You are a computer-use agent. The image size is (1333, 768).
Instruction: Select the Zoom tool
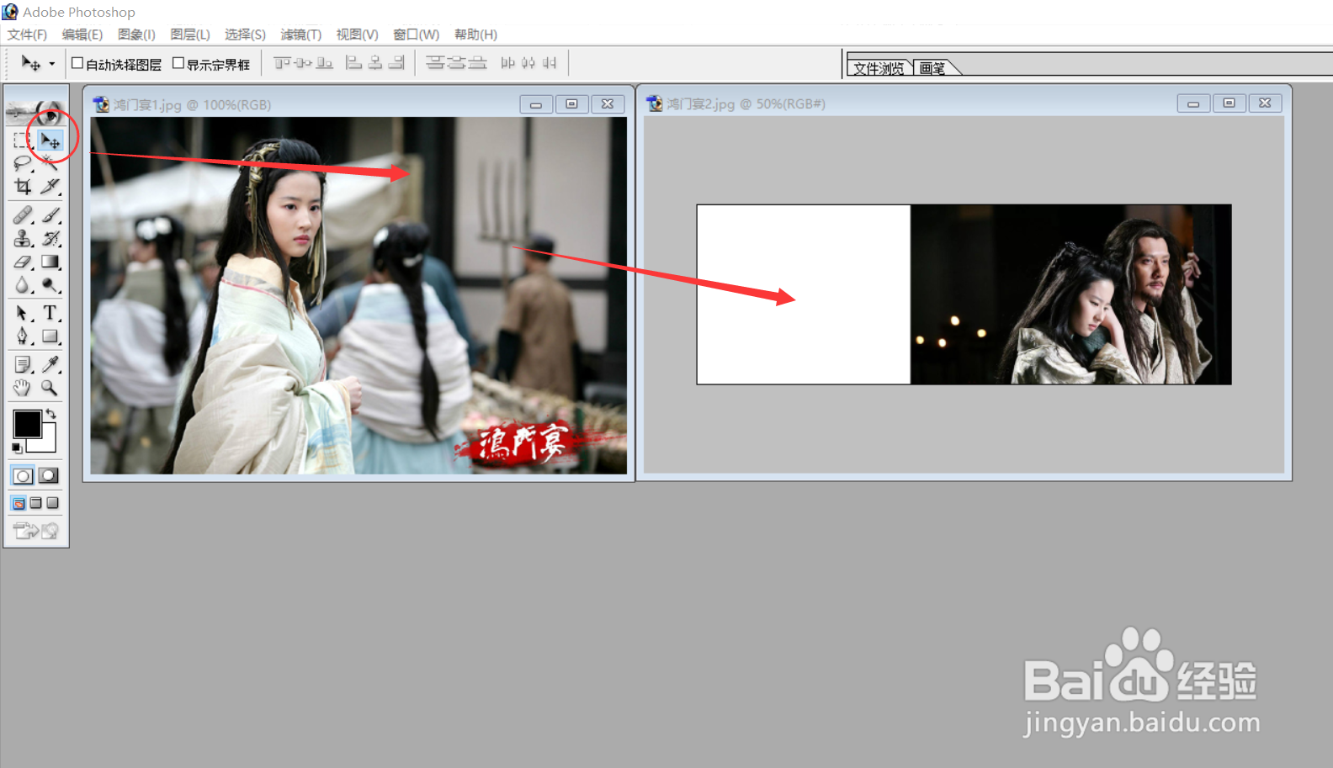tap(50, 388)
